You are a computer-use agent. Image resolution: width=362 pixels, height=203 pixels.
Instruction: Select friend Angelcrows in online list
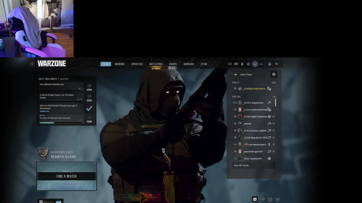(x=253, y=103)
